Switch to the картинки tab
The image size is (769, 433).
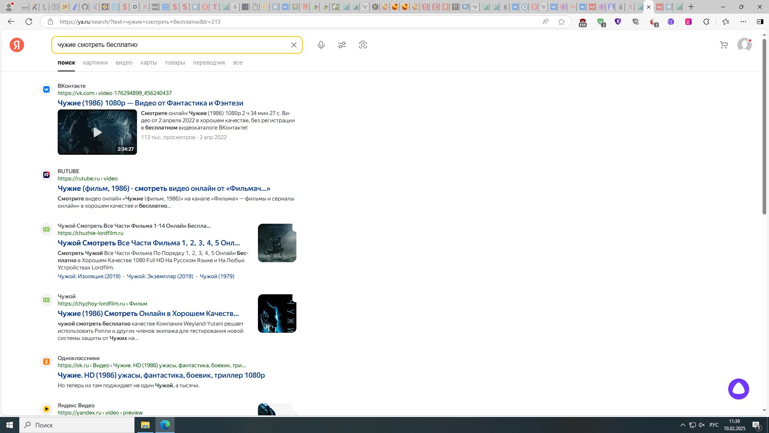95,63
